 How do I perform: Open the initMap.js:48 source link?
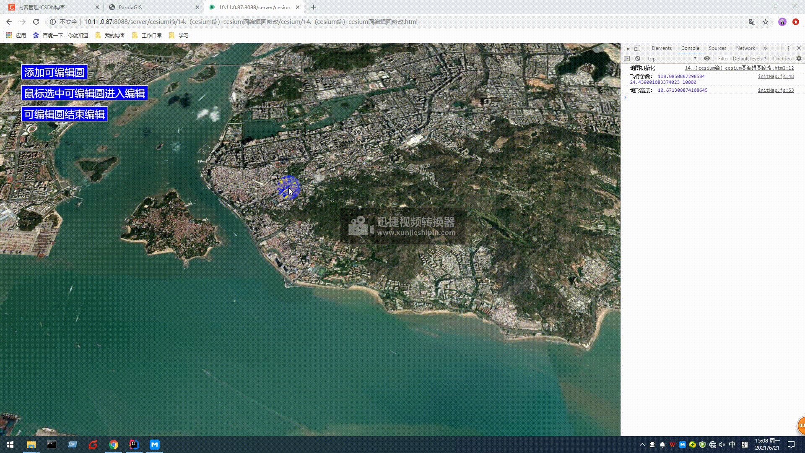coord(776,76)
